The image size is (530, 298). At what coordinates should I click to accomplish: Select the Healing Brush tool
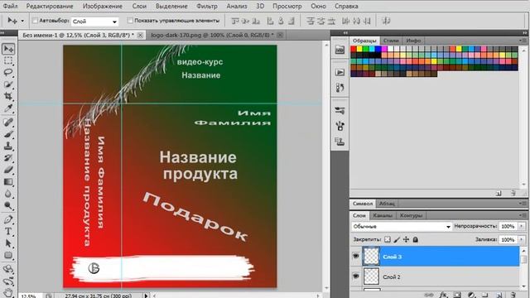tap(8, 122)
